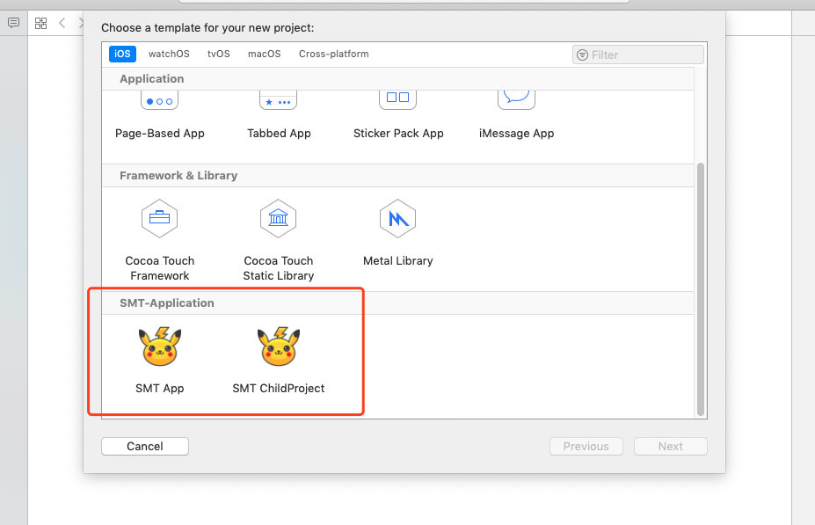This screenshot has width=815, height=525.
Task: Switch to the tvOS platform tab
Action: pyautogui.click(x=218, y=54)
